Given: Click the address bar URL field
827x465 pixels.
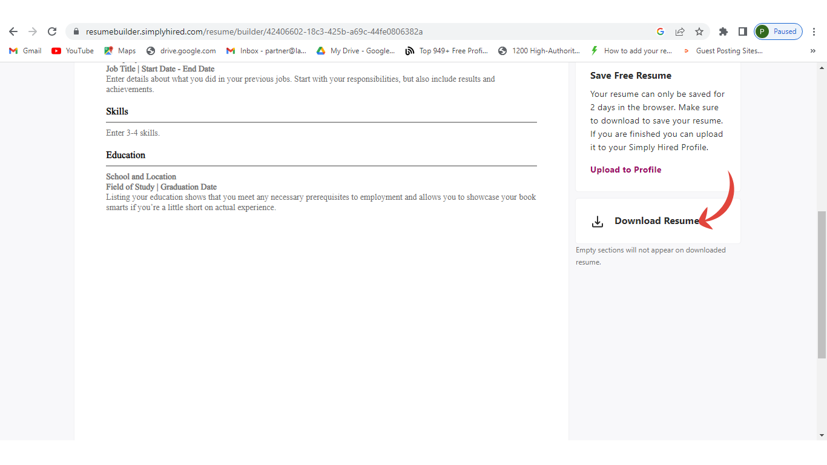Looking at the screenshot, I should coord(363,31).
